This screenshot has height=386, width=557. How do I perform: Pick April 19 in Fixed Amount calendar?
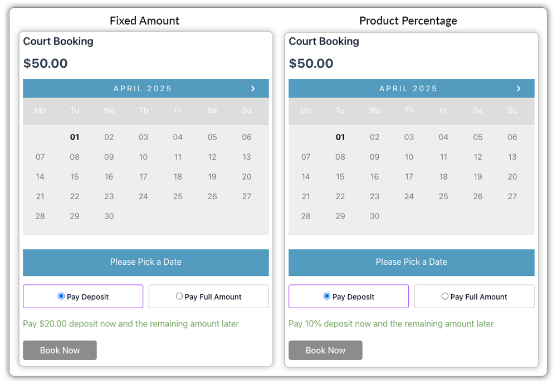tap(212, 177)
